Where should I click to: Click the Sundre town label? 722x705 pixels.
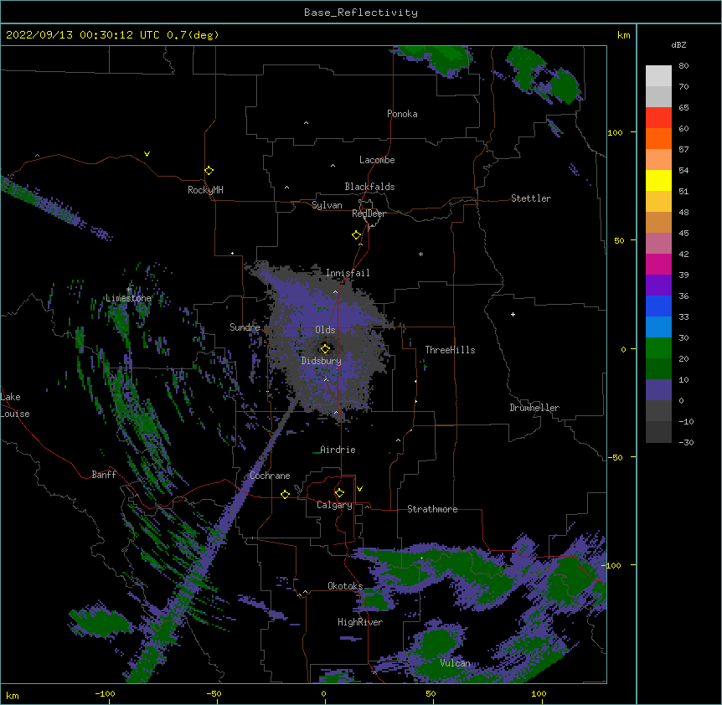click(x=245, y=327)
